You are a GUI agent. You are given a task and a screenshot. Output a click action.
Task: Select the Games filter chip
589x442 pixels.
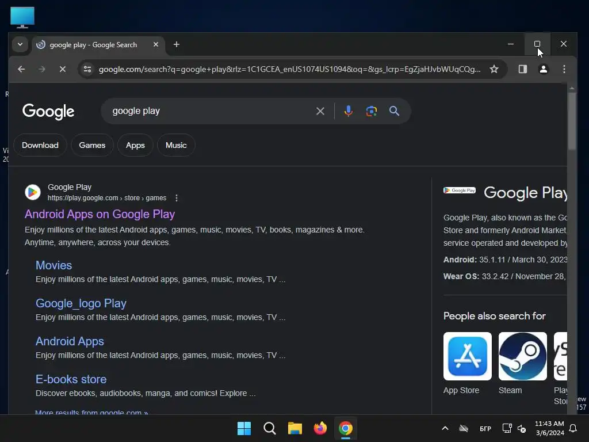92,145
